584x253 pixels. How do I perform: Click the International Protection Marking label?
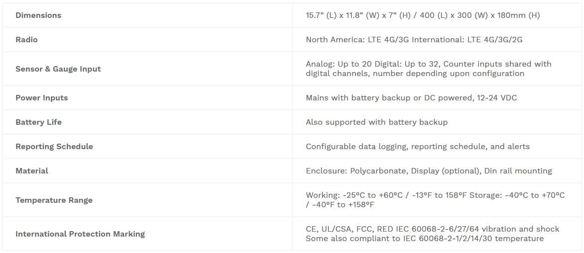pyautogui.click(x=80, y=234)
